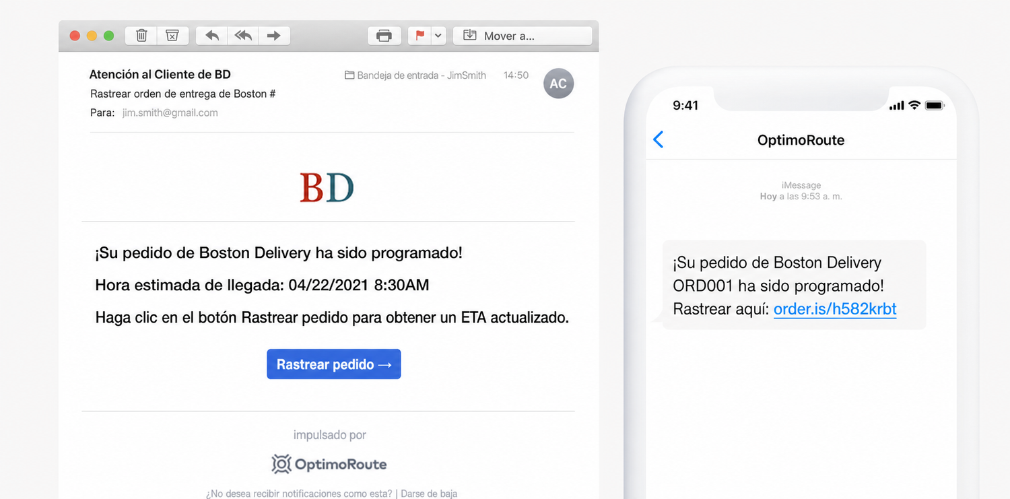
Task: Click the estimated arrival time line
Action: 263,285
